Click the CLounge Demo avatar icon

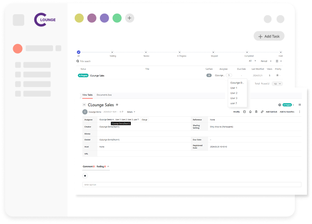(x=85, y=112)
